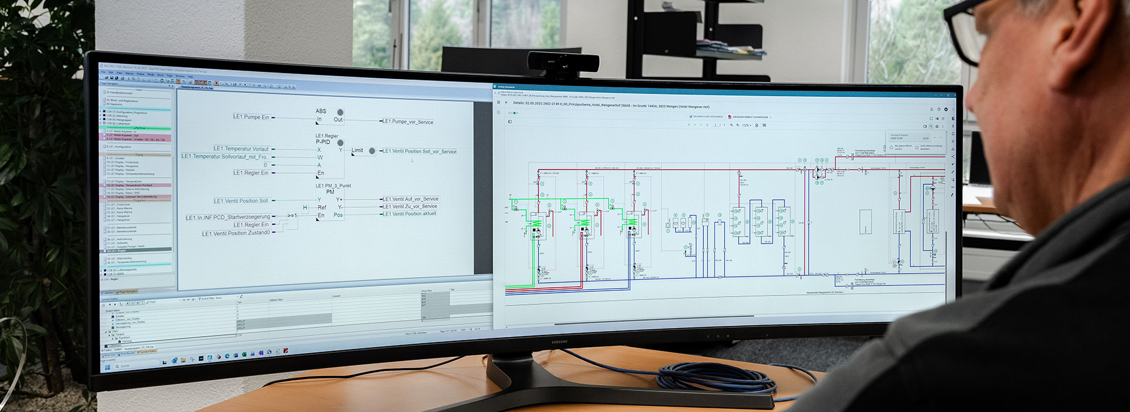1130x412 pixels.
Task: Click the New file icon in Fupla toolbar
Action: coord(102,78)
